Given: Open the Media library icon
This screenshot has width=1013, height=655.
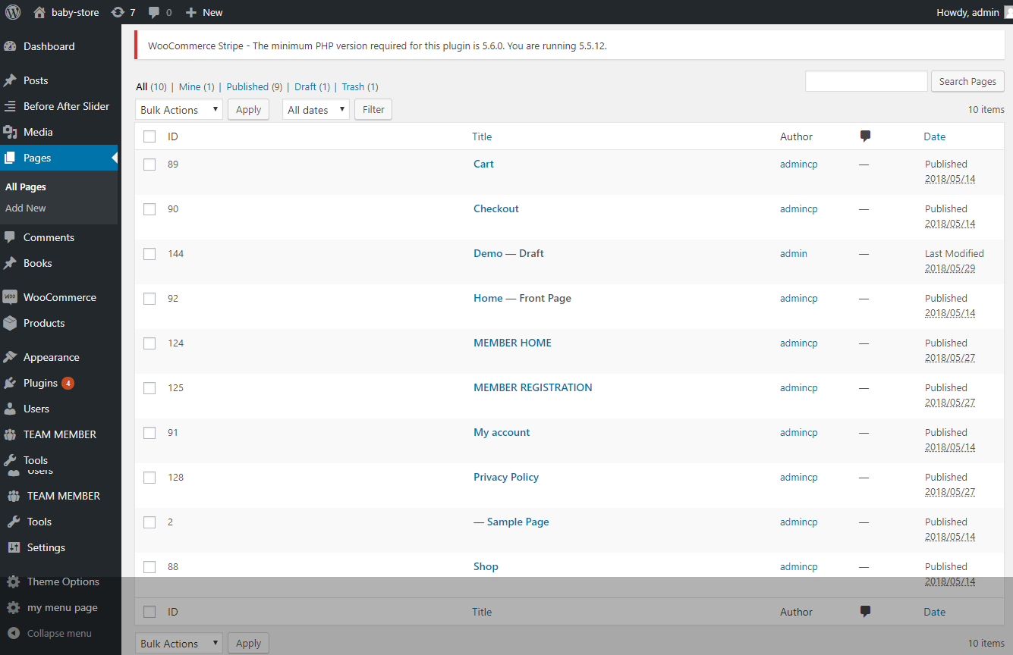Looking at the screenshot, I should pyautogui.click(x=10, y=132).
